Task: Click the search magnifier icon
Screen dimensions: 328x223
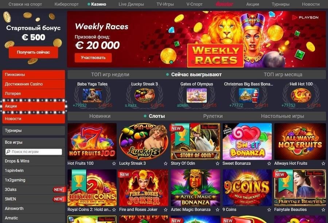Action: (8, 152)
